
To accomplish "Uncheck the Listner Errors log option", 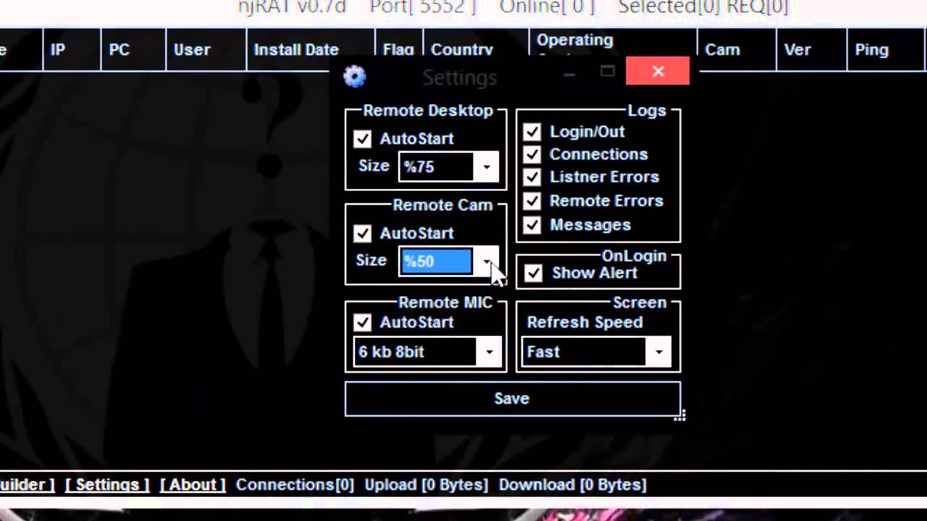I will point(532,177).
